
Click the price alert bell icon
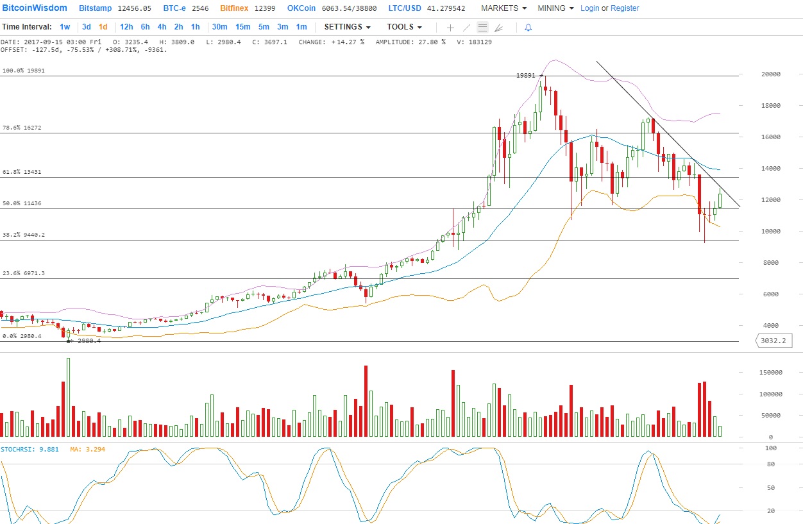click(x=528, y=28)
